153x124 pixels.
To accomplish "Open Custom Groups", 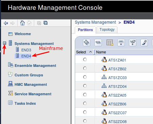I will pyautogui.click(x=29, y=75).
